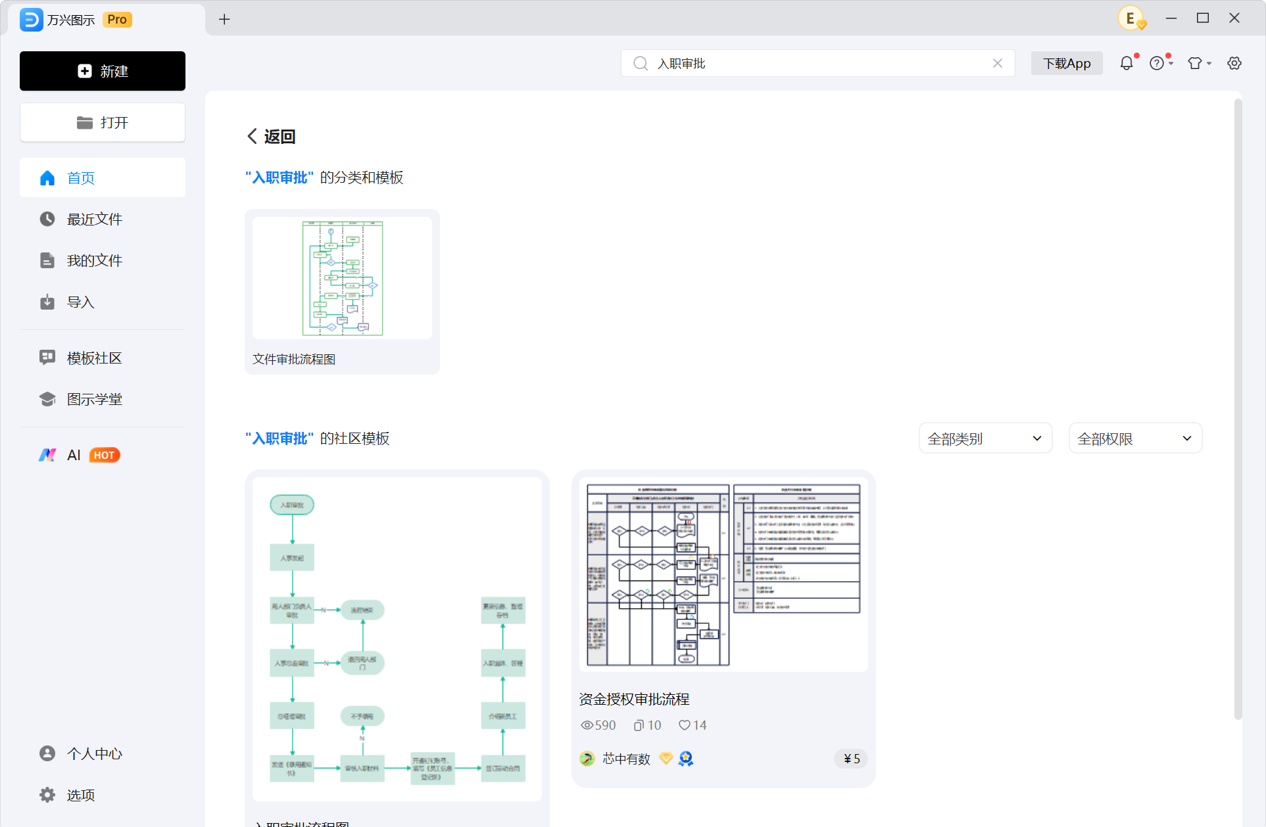This screenshot has height=827, width=1266.
Task: Open the notification bell
Action: click(x=1127, y=63)
